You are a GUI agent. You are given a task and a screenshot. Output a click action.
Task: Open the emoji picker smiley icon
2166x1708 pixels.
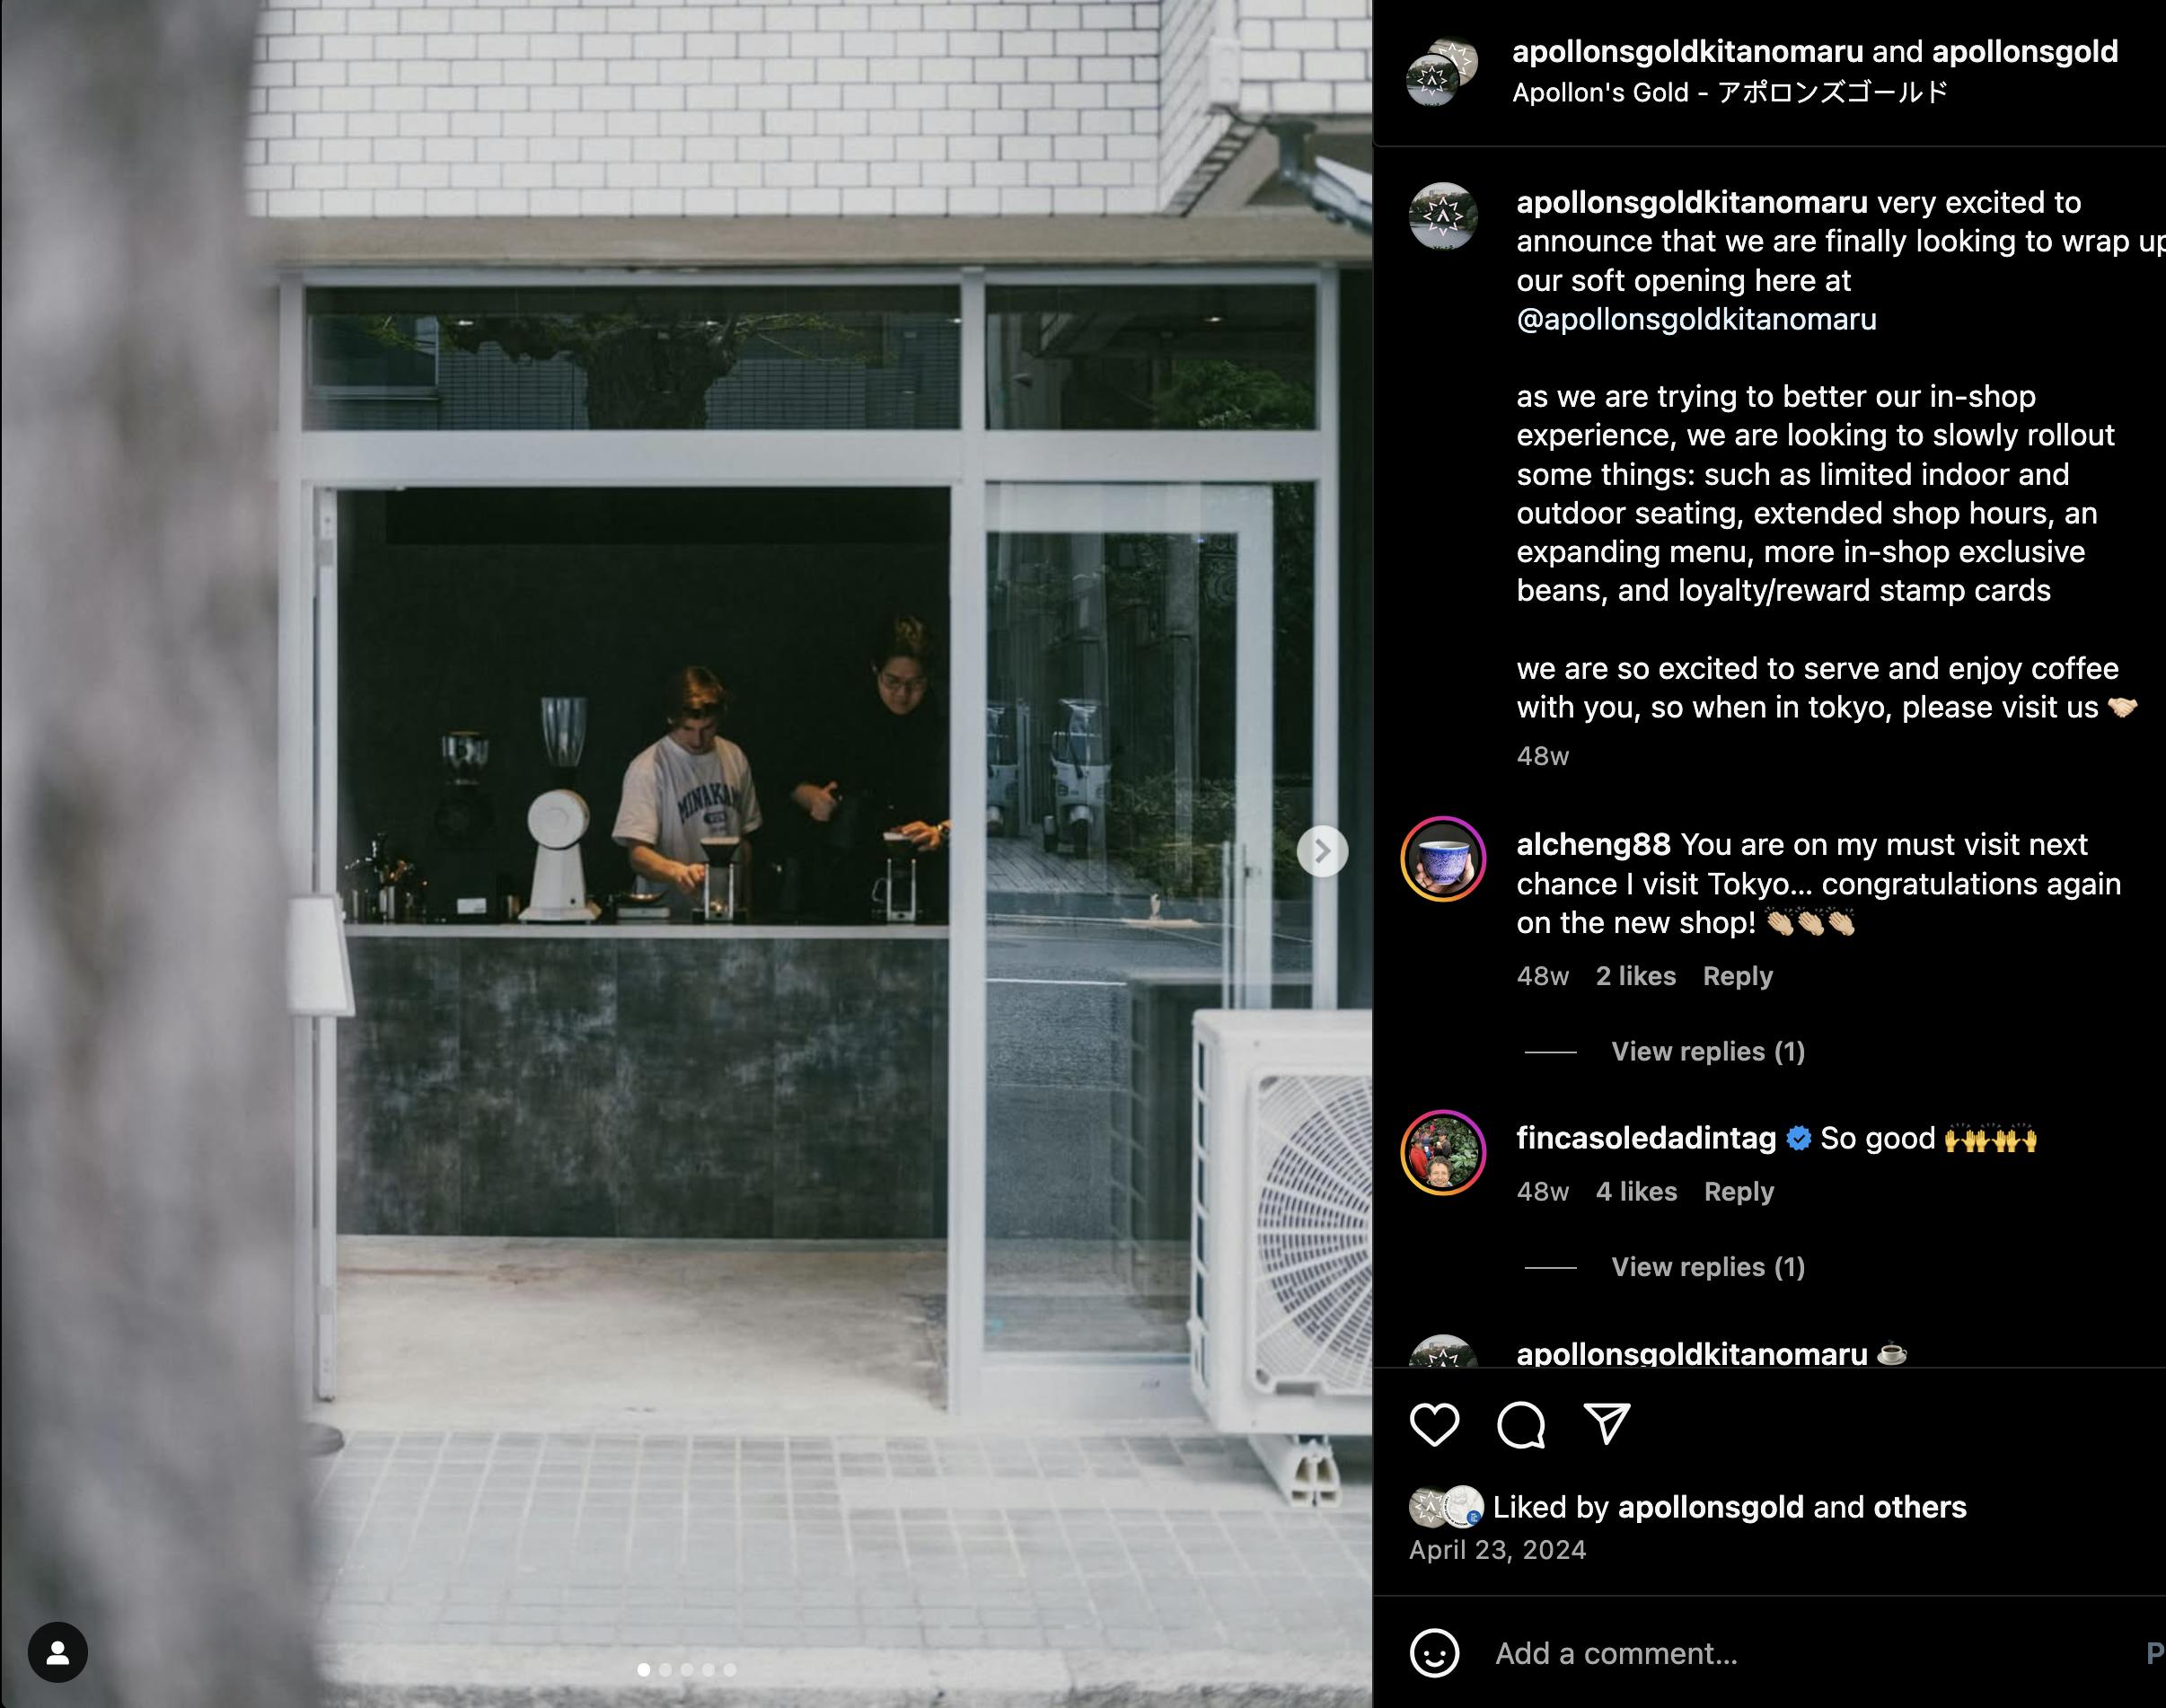(x=1434, y=1653)
